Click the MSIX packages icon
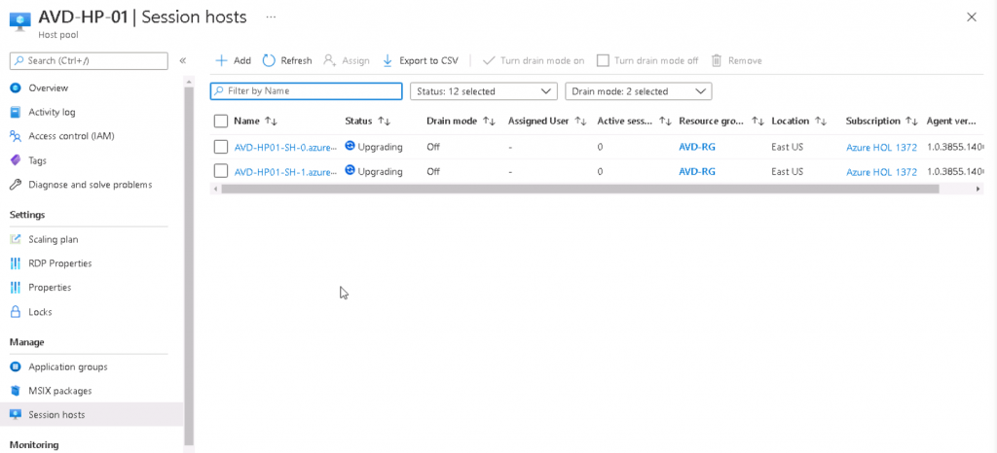This screenshot has width=997, height=453. point(16,391)
